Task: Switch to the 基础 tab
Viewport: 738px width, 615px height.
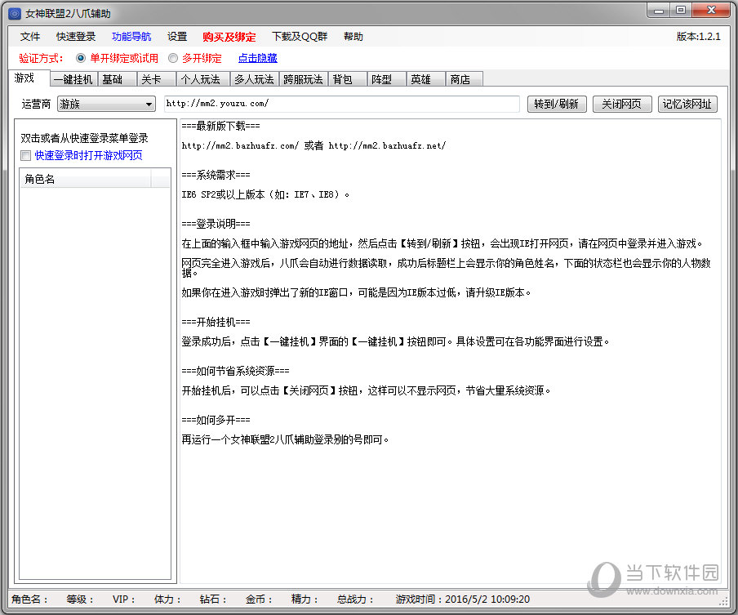Action: click(118, 79)
